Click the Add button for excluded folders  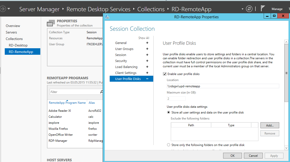269,125
